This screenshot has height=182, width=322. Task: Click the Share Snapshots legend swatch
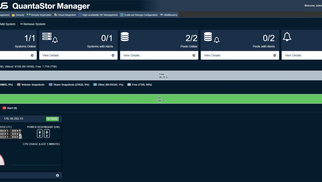coord(51,85)
